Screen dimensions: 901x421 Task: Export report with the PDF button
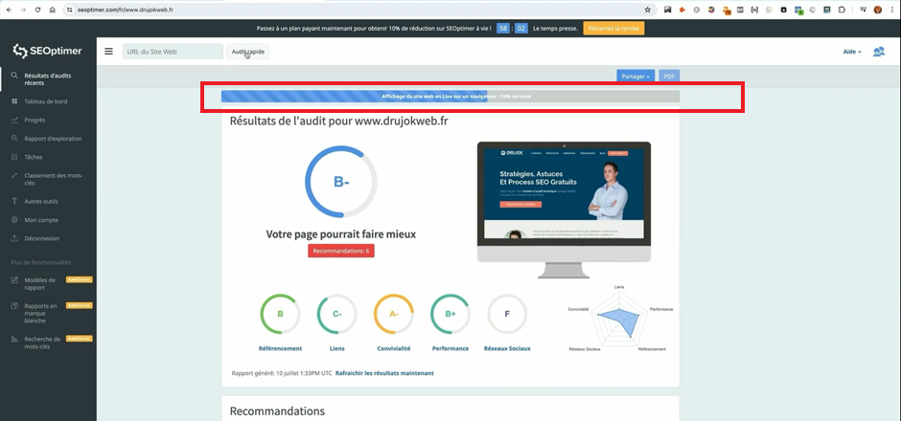tap(669, 77)
